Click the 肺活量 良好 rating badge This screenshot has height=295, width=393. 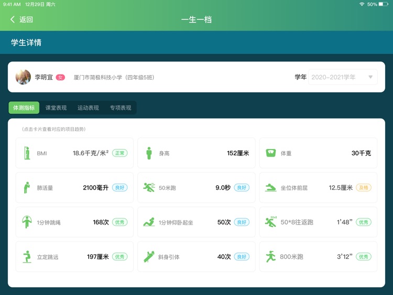pyautogui.click(x=120, y=187)
